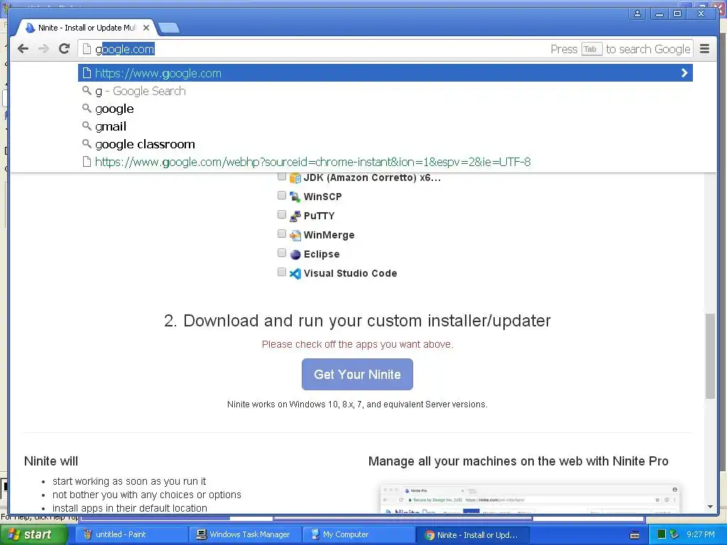Enable the PuTTY checkbox
The width and height of the screenshot is (727, 545).
[x=281, y=214]
